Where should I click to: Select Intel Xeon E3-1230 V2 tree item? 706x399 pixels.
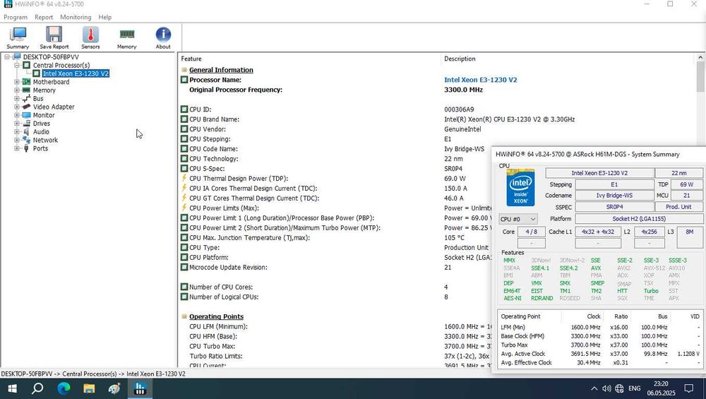click(x=76, y=73)
